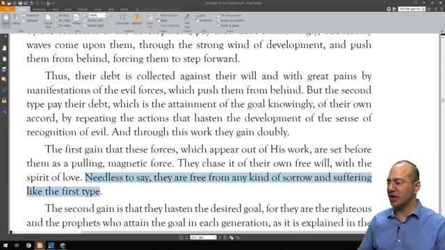
Task: Go to the previous page
Action: (x=186, y=237)
